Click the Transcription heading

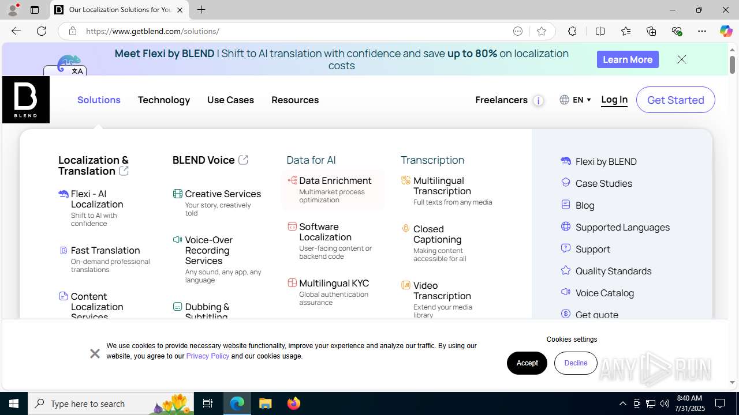pyautogui.click(x=432, y=160)
